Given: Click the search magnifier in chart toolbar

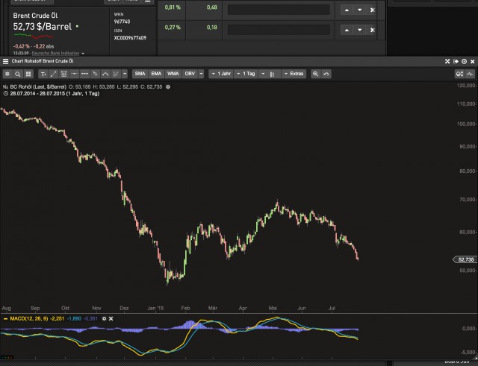Looking at the screenshot, I should (x=18, y=74).
